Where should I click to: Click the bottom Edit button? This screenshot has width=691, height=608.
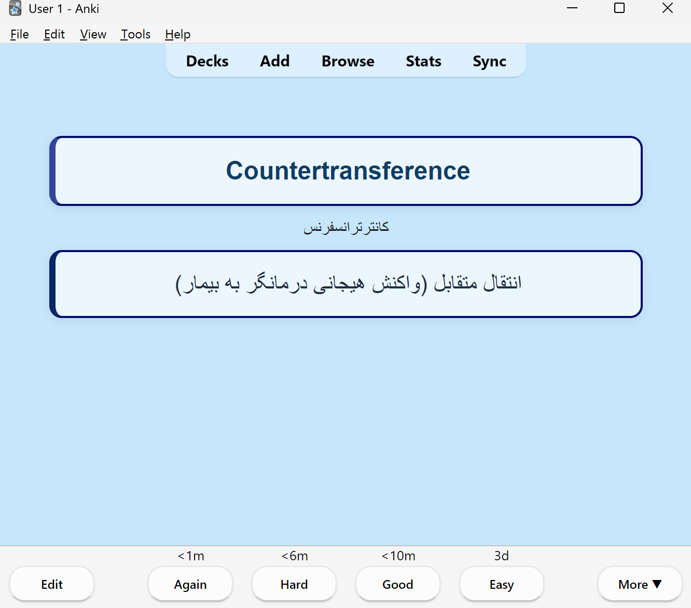tap(52, 584)
